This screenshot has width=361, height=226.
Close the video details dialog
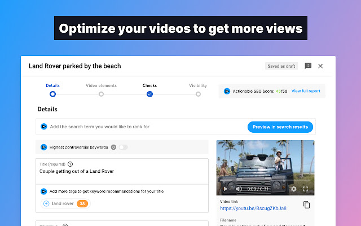(320, 66)
